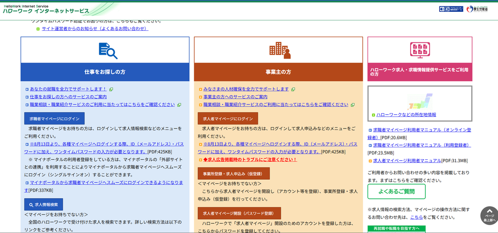498x233 pixels.
Task: Open the red 求人広告掲載時のトラブル warning link
Action: pyautogui.click(x=250, y=160)
